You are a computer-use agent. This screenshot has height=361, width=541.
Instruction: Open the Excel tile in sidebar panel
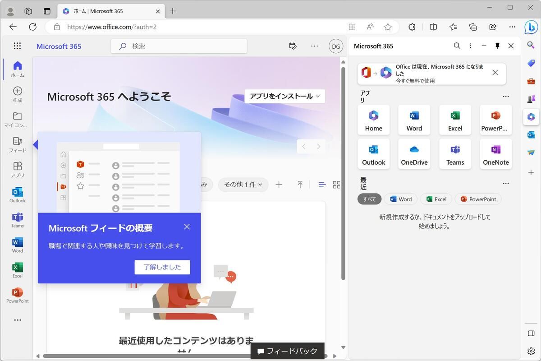point(455,120)
